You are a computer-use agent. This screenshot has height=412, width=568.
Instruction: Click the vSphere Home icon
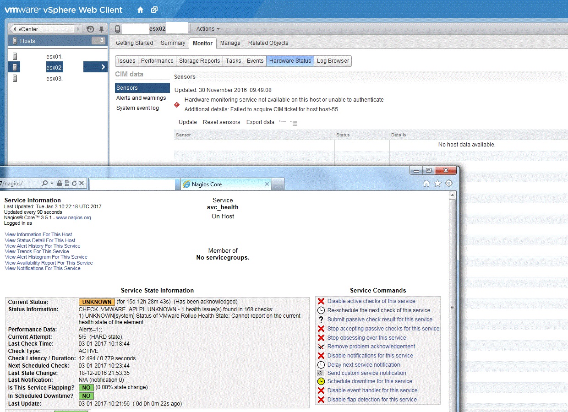141,10
